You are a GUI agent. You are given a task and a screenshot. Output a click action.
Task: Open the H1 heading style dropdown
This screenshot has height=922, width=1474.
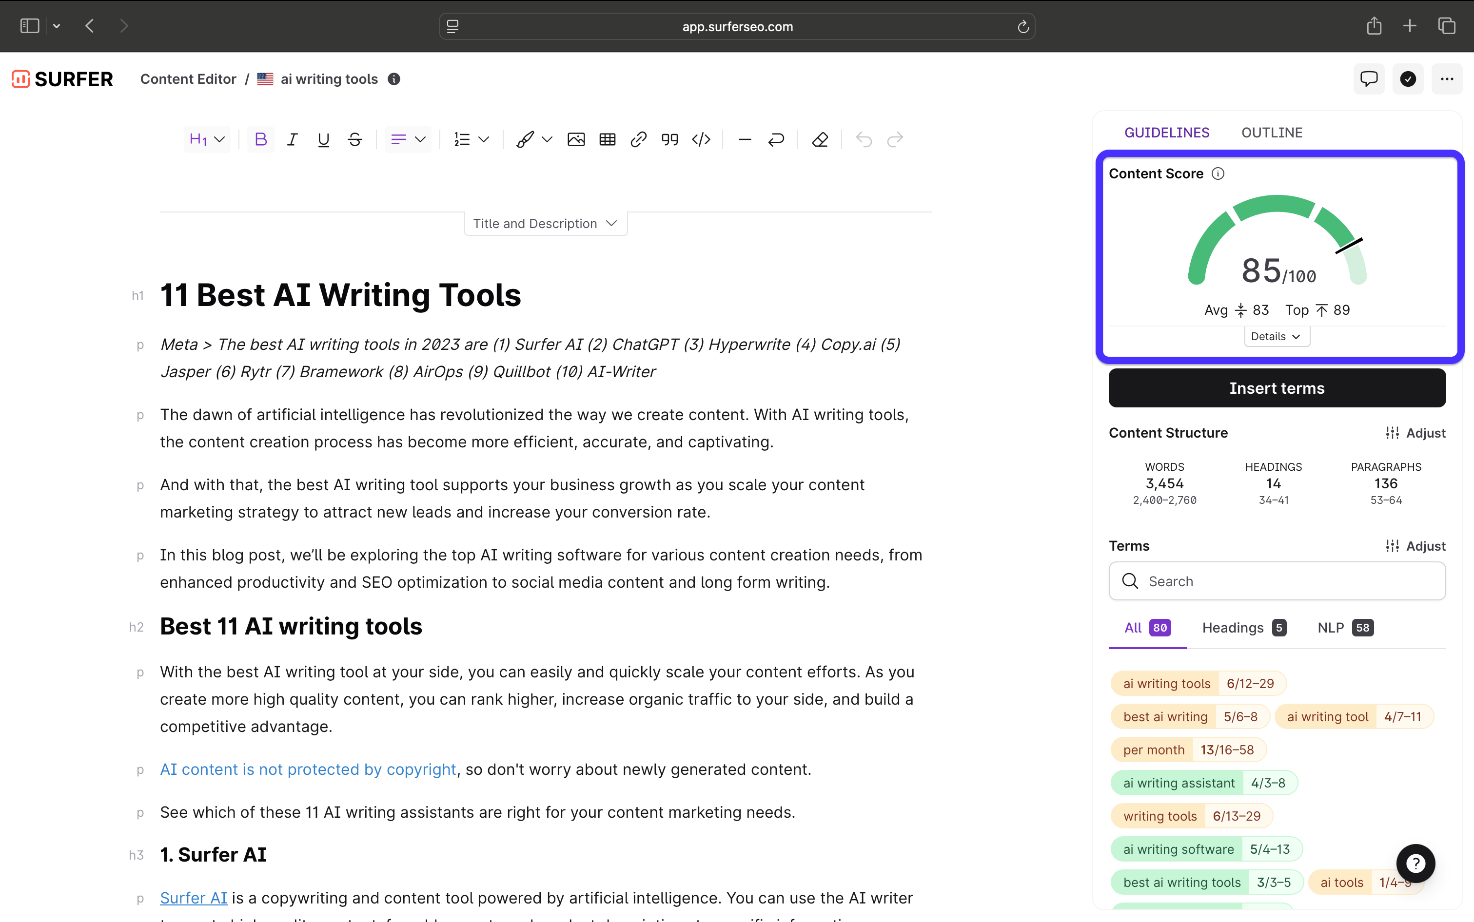[x=207, y=140]
